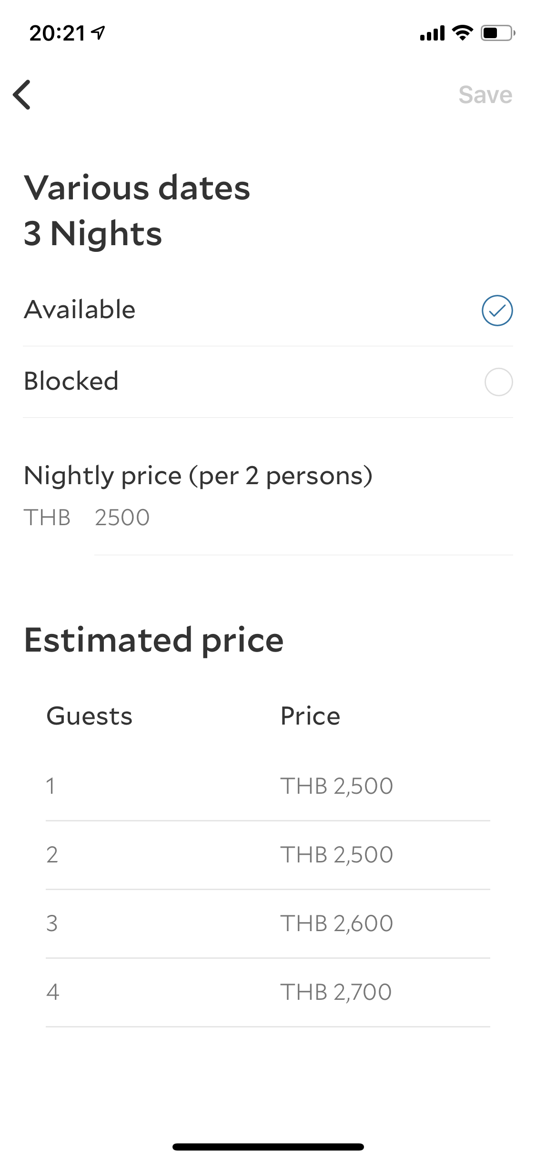Tap the cellular signal bars icon
The image size is (536, 1162).
click(432, 33)
